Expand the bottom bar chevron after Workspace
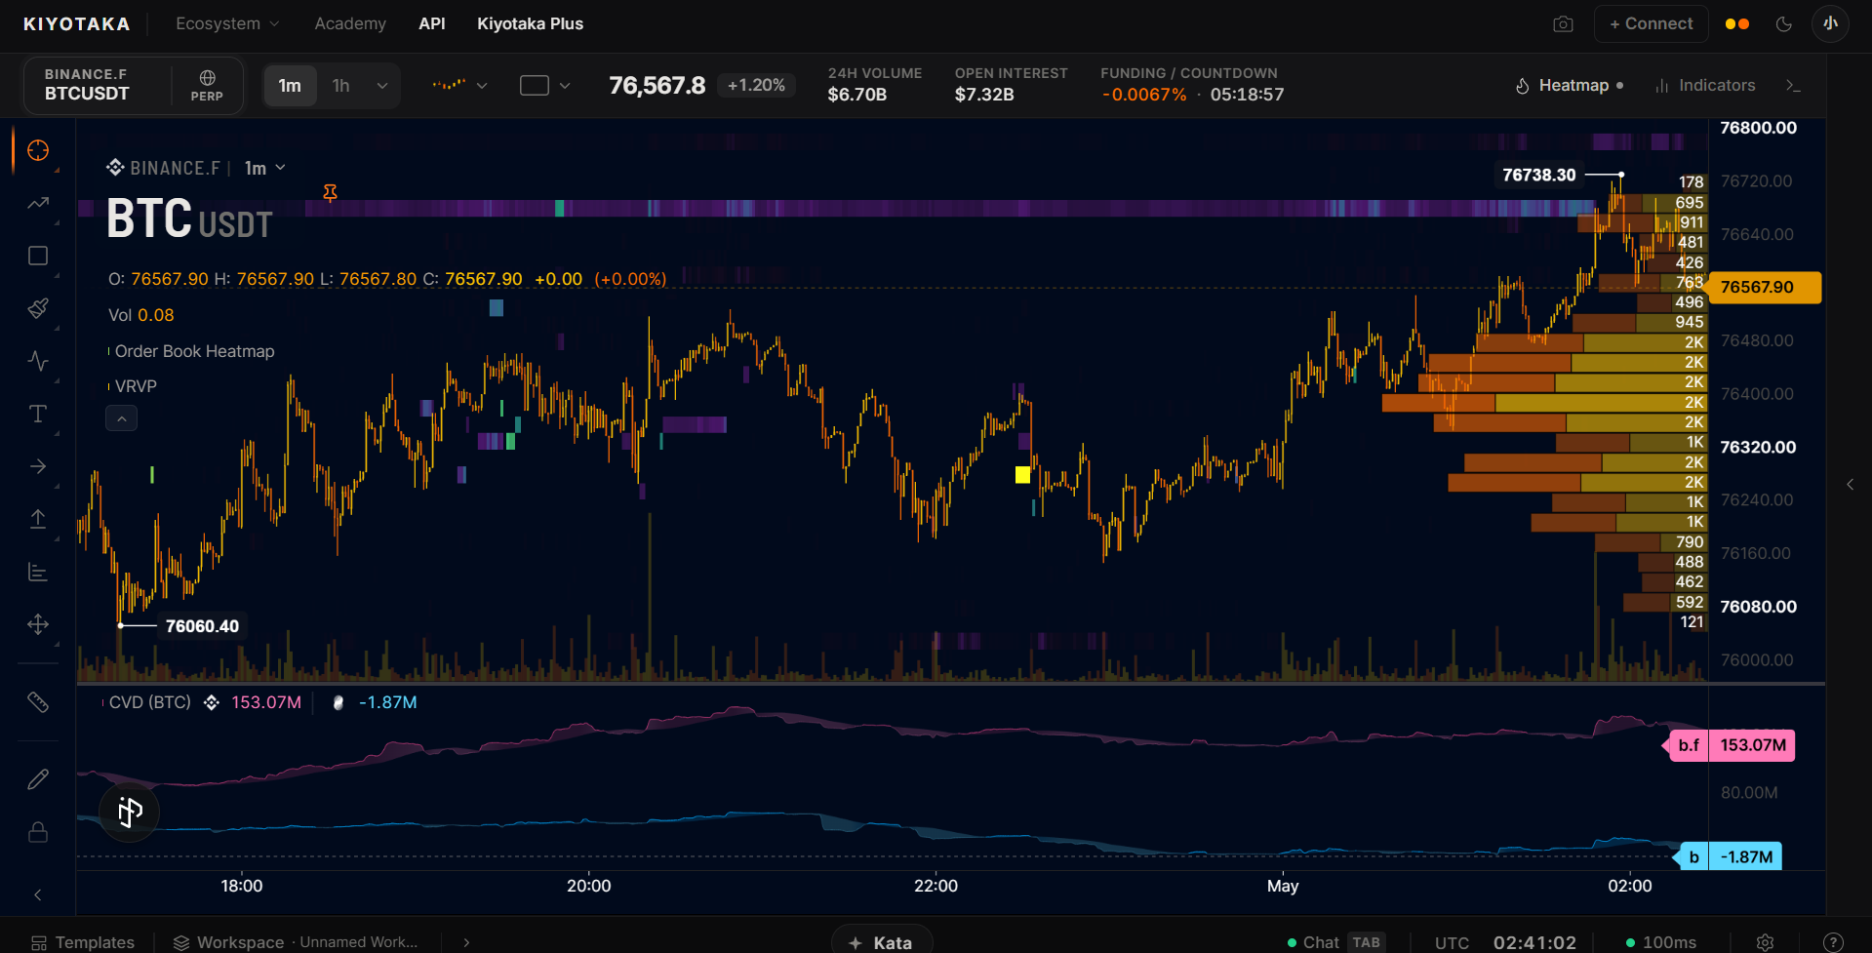 coord(466,942)
